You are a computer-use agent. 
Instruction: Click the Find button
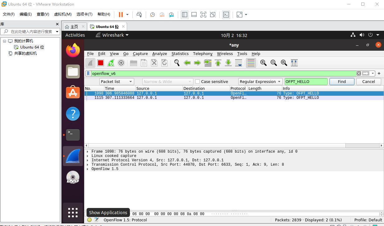coord(342,81)
